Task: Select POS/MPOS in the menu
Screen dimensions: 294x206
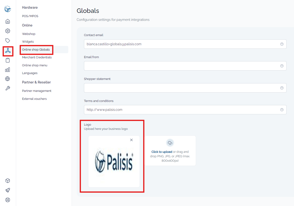Action: point(30,16)
